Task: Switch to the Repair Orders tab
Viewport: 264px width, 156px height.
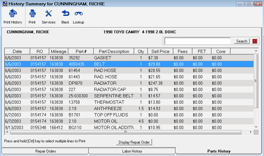Action: click(x=45, y=151)
